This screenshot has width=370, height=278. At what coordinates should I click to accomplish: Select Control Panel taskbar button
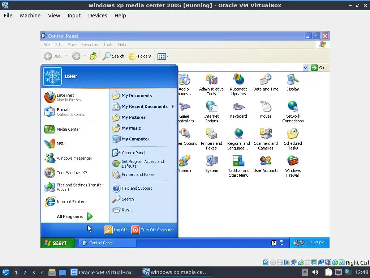pos(107,243)
